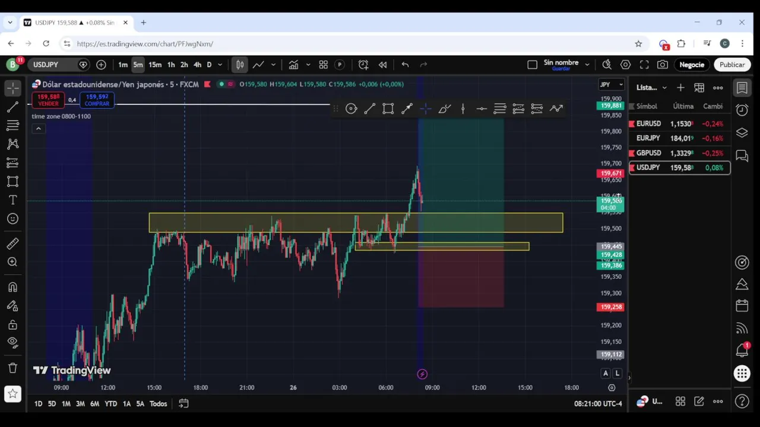Screen dimensions: 760x427
Task: Click the compare or add symbol plus icon
Action: (101, 65)
